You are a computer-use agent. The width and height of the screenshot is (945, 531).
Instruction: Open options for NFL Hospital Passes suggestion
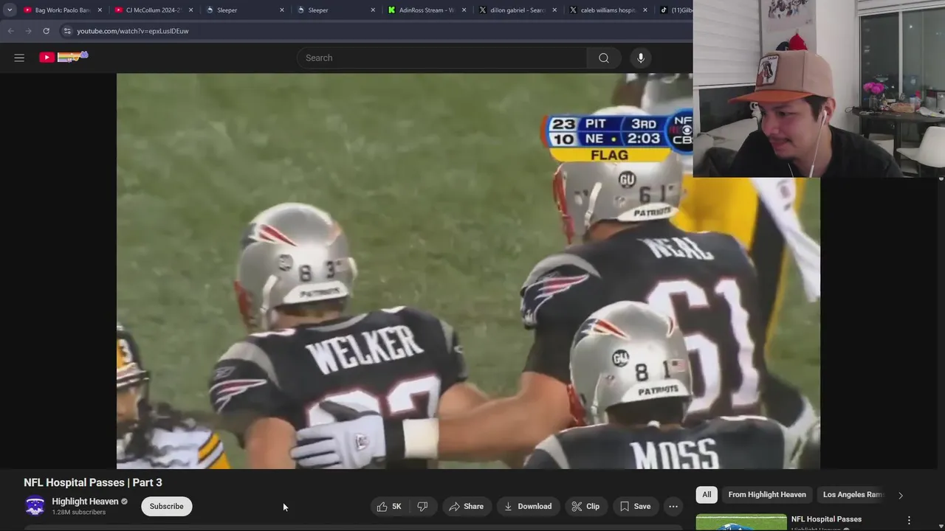pos(909,520)
